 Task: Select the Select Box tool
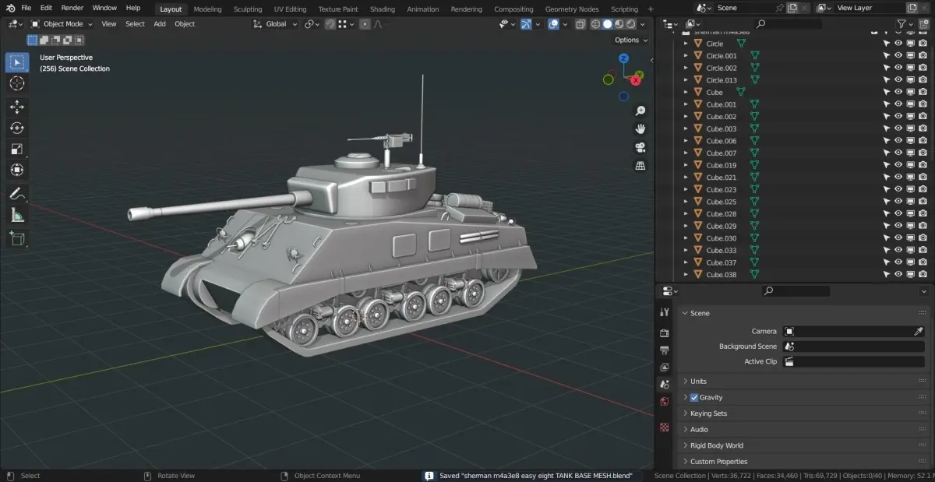[x=17, y=62]
